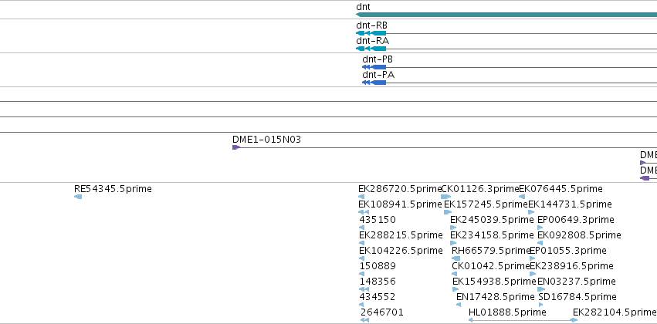Click the 434552 feature label
The image size is (657, 324).
[377, 297]
